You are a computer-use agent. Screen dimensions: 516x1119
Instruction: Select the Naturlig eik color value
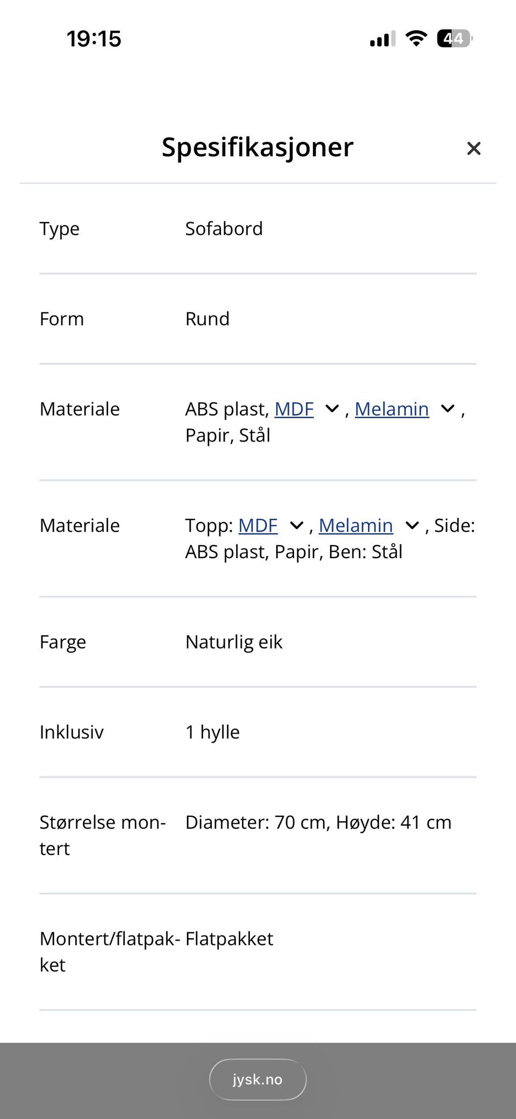click(234, 642)
